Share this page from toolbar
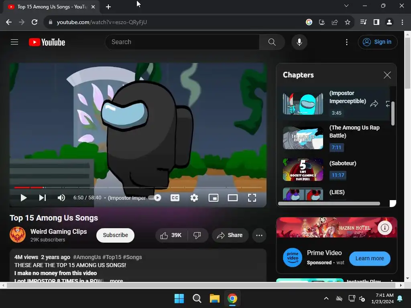Viewport: 411px width, 308px height. [x=334, y=22]
